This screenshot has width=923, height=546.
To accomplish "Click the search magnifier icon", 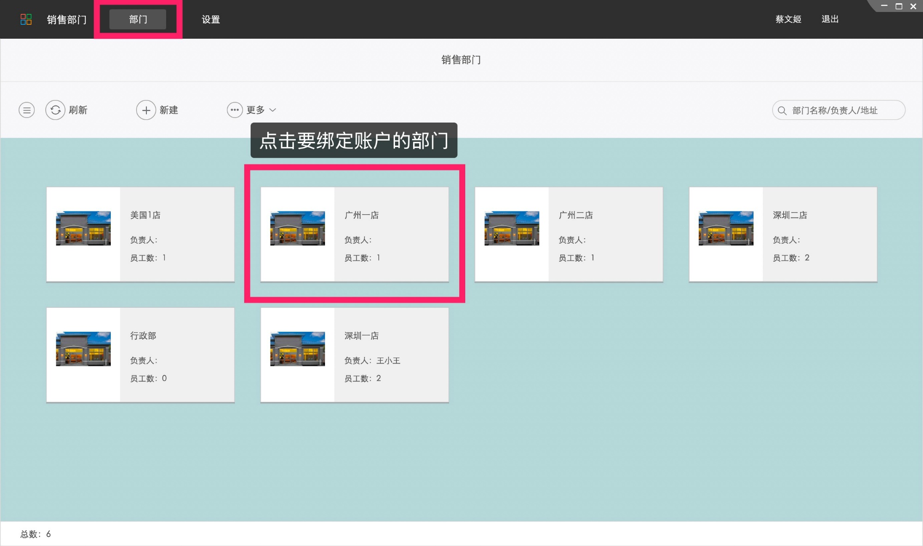I will (782, 111).
